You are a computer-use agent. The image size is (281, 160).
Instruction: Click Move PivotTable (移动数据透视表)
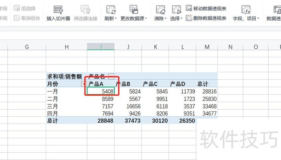tap(206, 8)
